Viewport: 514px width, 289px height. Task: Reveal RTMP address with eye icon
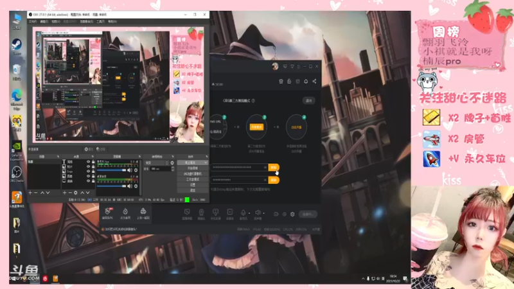(265, 168)
